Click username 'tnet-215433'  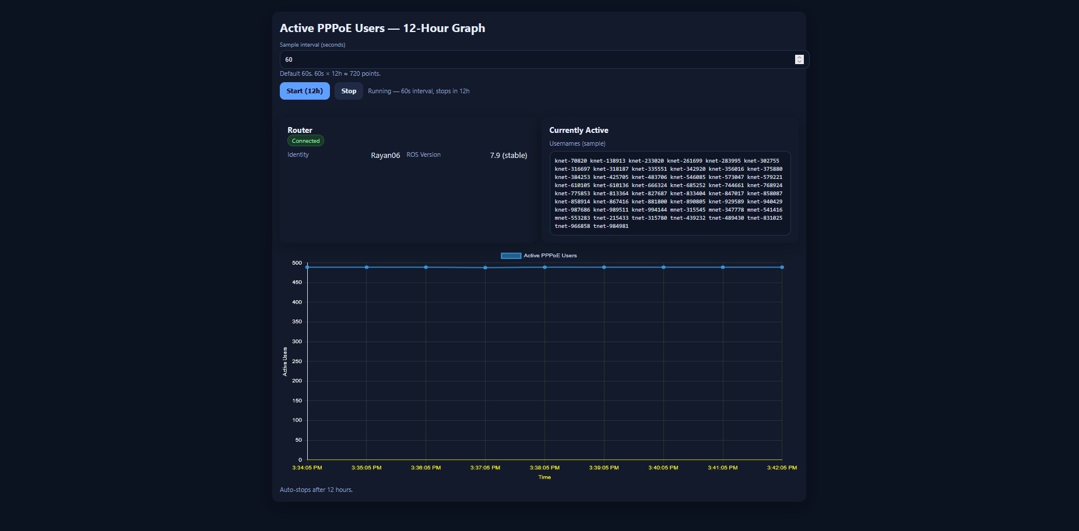611,218
